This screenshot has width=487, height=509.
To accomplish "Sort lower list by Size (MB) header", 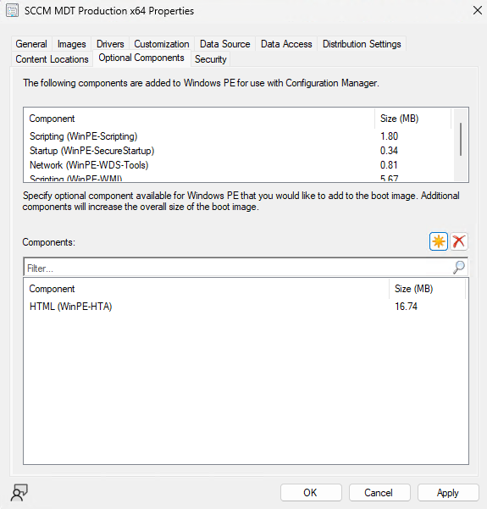I will [427, 289].
